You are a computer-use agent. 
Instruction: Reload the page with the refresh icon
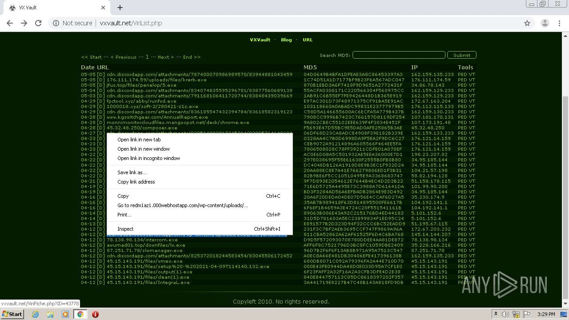click(x=38, y=23)
